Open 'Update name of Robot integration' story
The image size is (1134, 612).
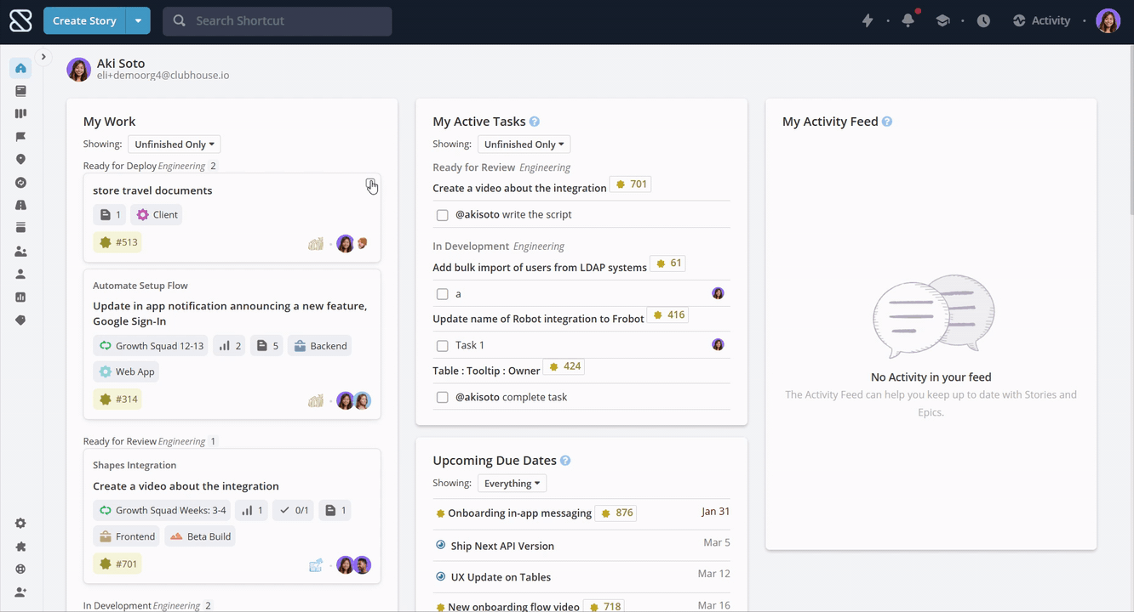pyautogui.click(x=538, y=319)
